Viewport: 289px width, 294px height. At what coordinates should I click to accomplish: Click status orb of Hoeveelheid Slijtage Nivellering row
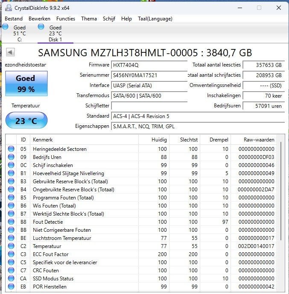point(11,173)
